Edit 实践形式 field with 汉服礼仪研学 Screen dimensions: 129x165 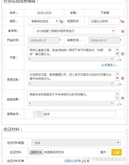pyautogui.click(x=104, y=21)
